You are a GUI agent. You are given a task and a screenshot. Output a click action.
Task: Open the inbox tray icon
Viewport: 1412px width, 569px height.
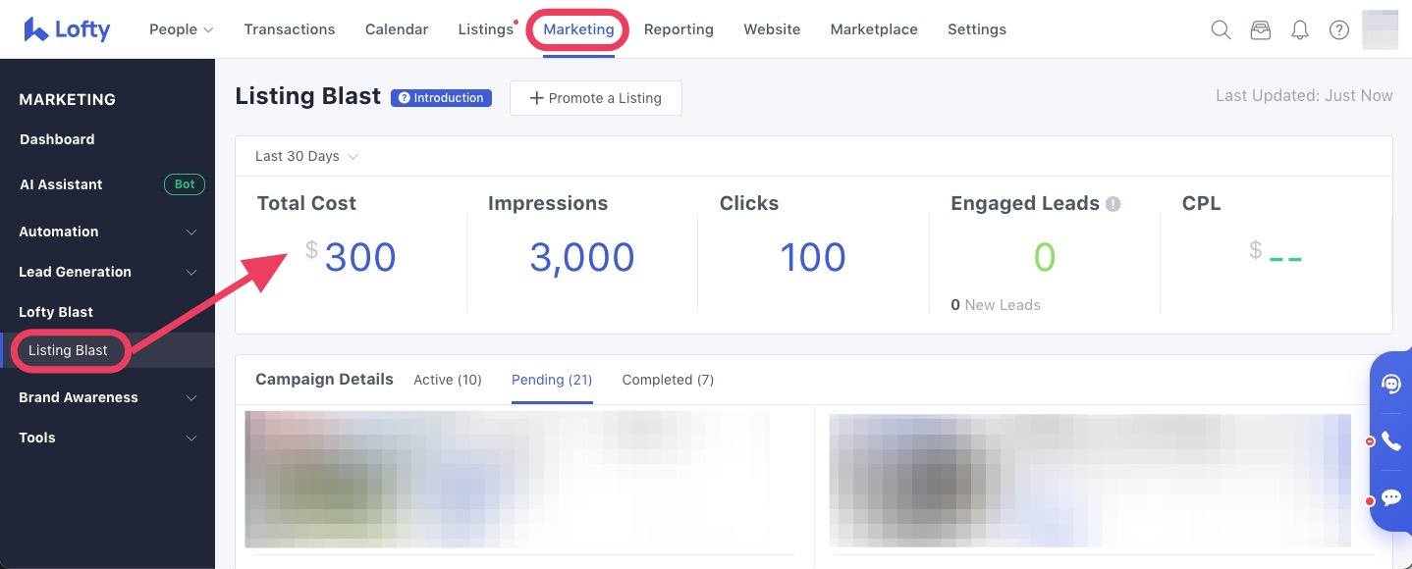1261,30
